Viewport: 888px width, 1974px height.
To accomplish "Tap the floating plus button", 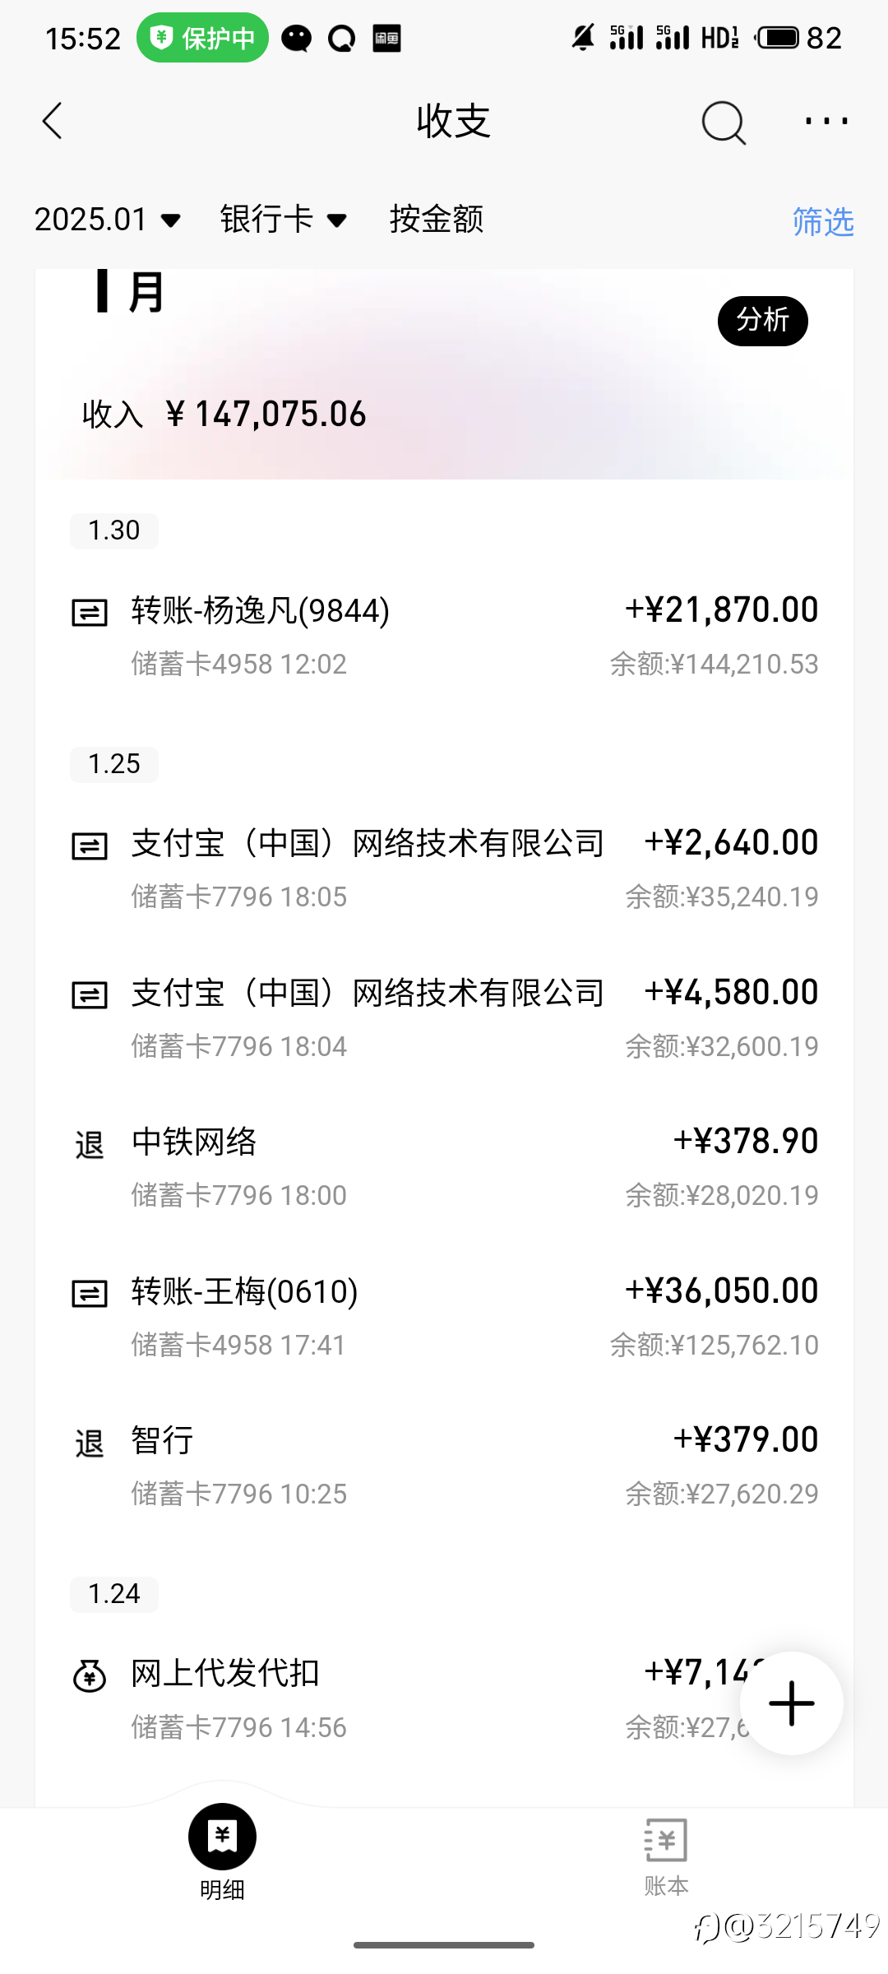I will (x=791, y=1703).
